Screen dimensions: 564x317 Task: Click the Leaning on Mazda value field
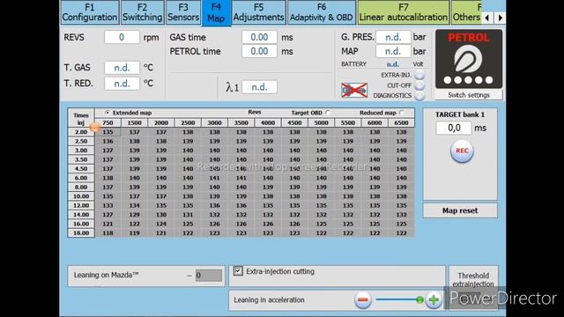(209, 276)
